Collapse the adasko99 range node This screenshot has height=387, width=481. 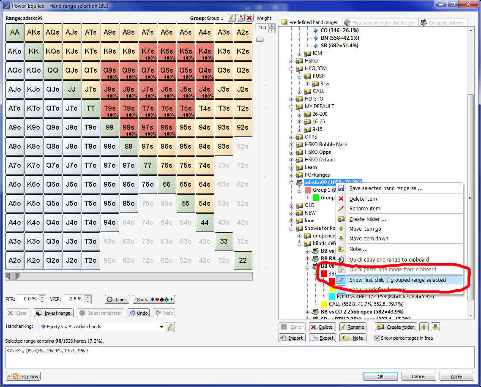pos(291,183)
